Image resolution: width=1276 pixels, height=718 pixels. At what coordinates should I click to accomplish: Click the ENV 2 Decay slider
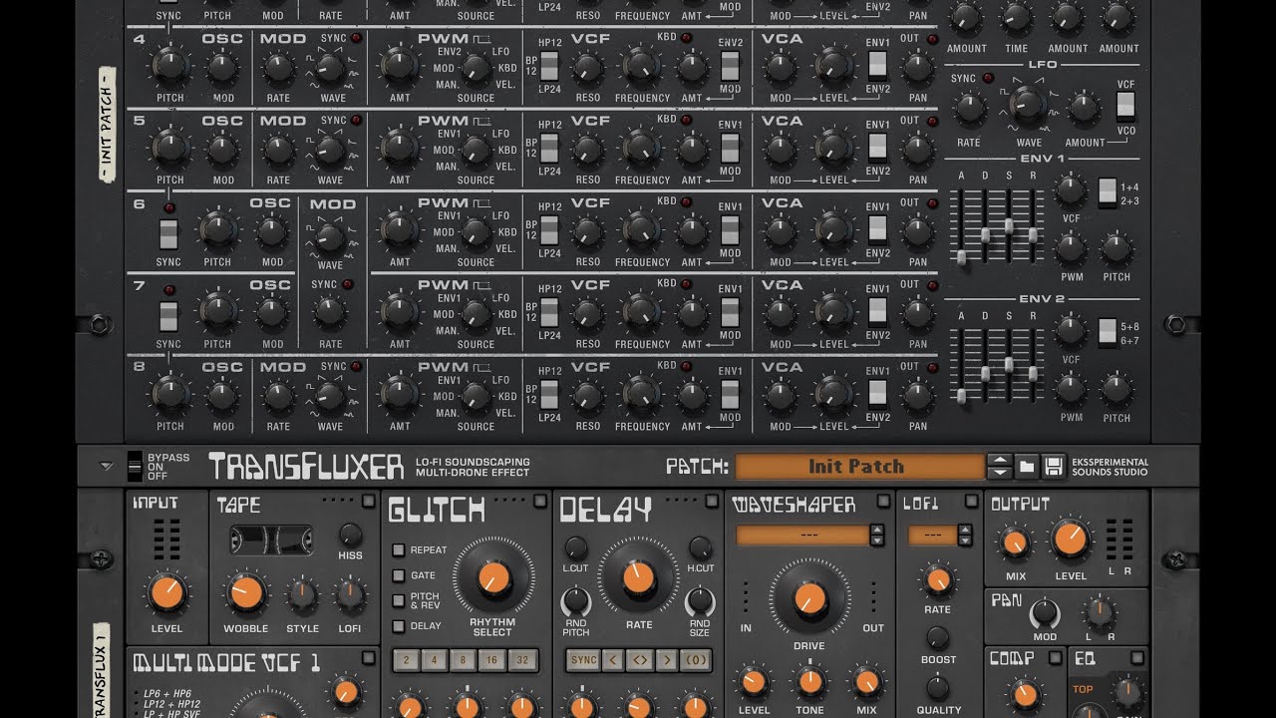point(985,374)
